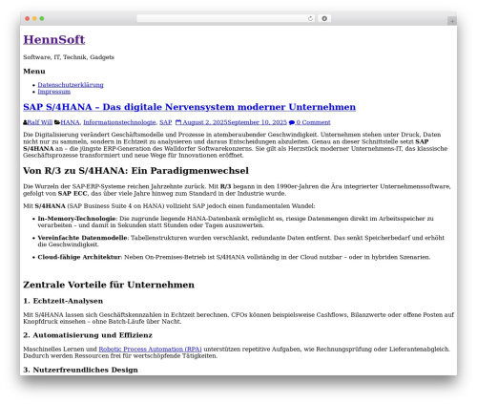Viewport: 477px width, 404px height.
Task: Click the calendar date icon
Action: 178,122
